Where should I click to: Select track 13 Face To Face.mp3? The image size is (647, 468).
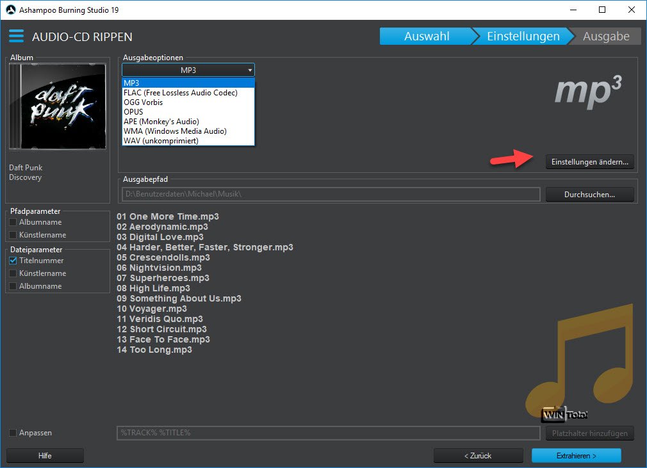point(163,340)
